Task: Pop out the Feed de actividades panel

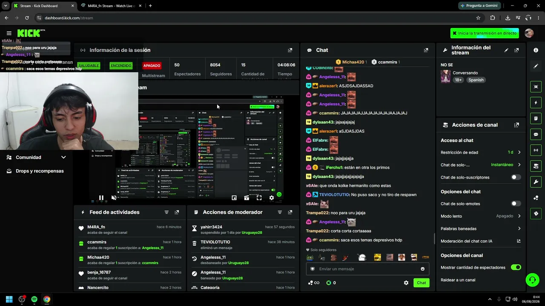Action: pyautogui.click(x=177, y=212)
